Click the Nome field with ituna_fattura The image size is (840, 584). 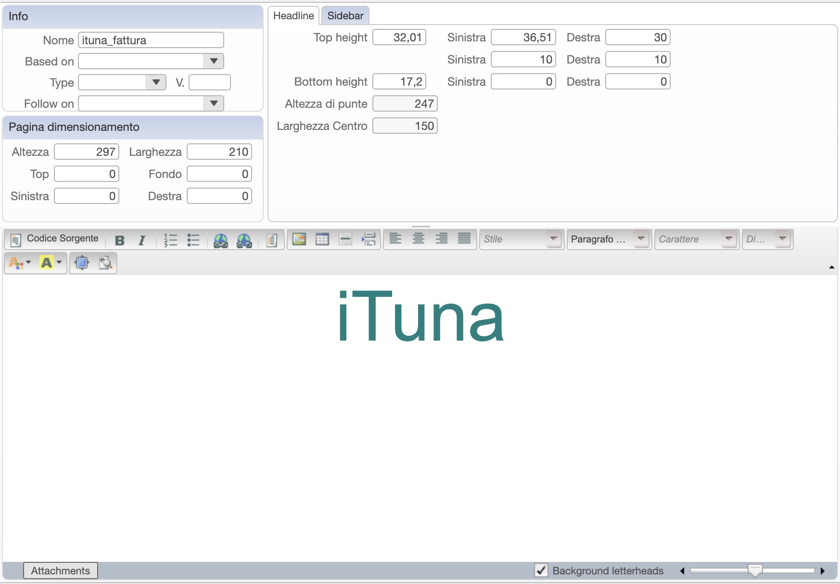tap(151, 40)
